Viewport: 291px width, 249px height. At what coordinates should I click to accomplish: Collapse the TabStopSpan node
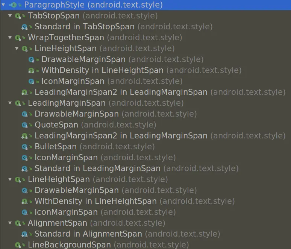(10, 16)
